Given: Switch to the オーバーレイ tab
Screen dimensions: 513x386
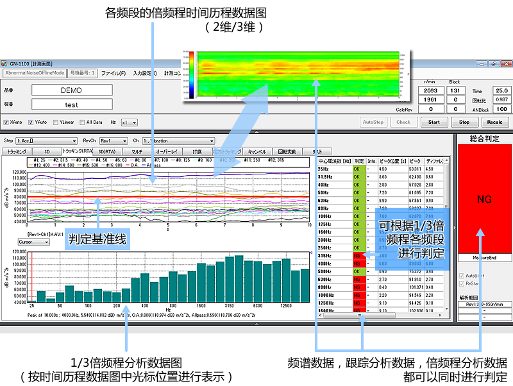Looking at the screenshot, I should click(167, 152).
